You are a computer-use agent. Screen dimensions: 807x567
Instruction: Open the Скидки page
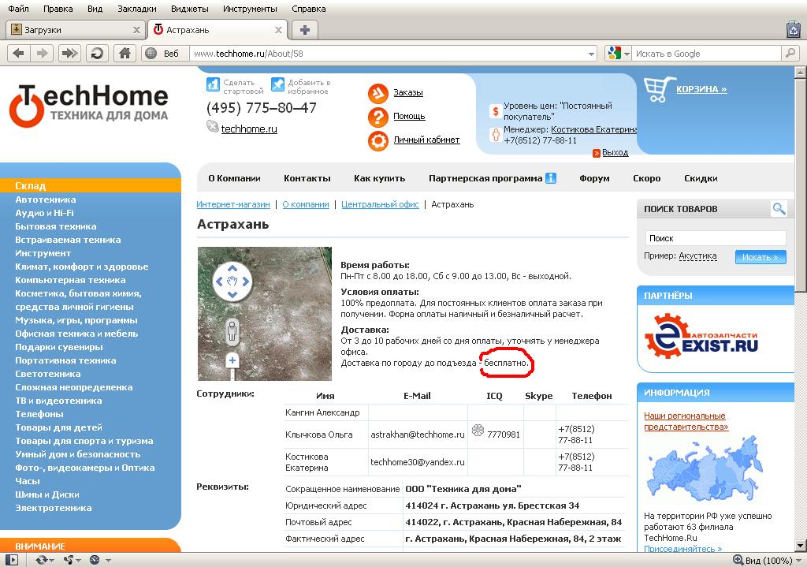point(701,178)
